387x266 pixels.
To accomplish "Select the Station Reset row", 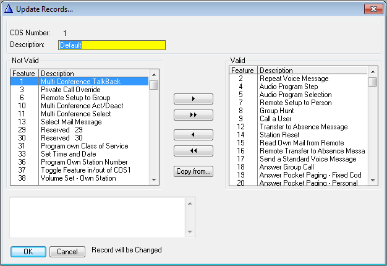I will click(x=299, y=135).
